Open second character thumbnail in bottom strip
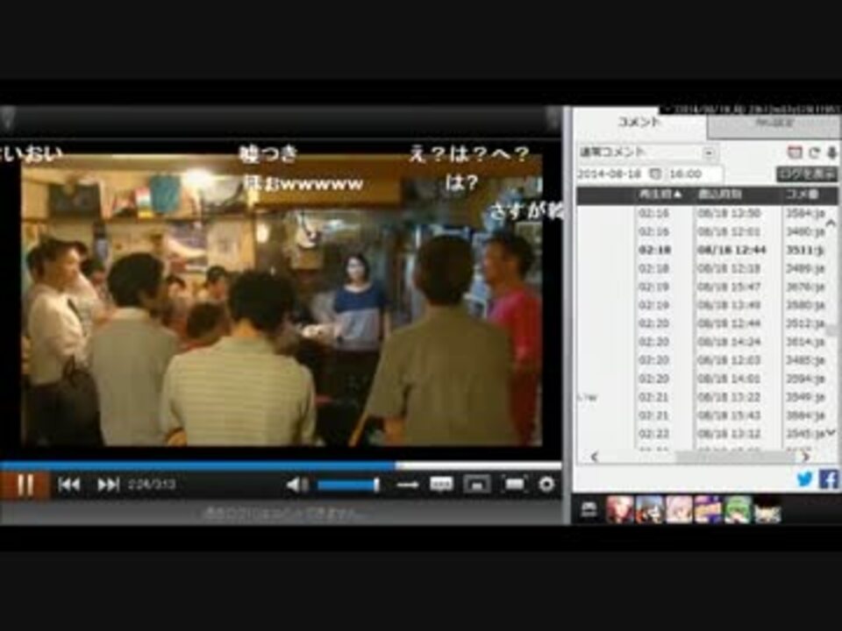 click(650, 509)
